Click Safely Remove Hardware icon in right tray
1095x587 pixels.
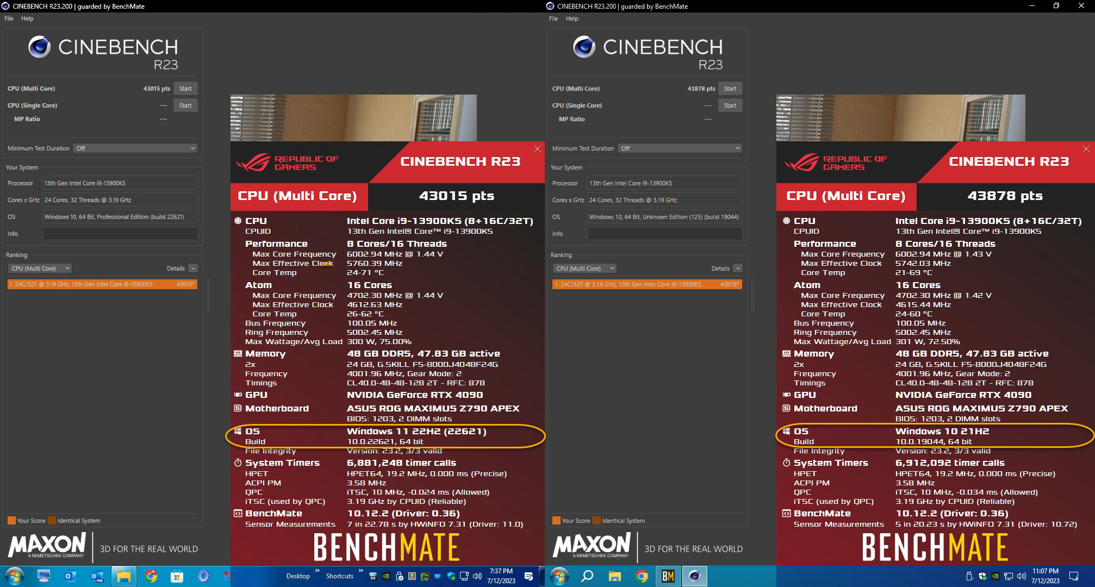[x=969, y=576]
